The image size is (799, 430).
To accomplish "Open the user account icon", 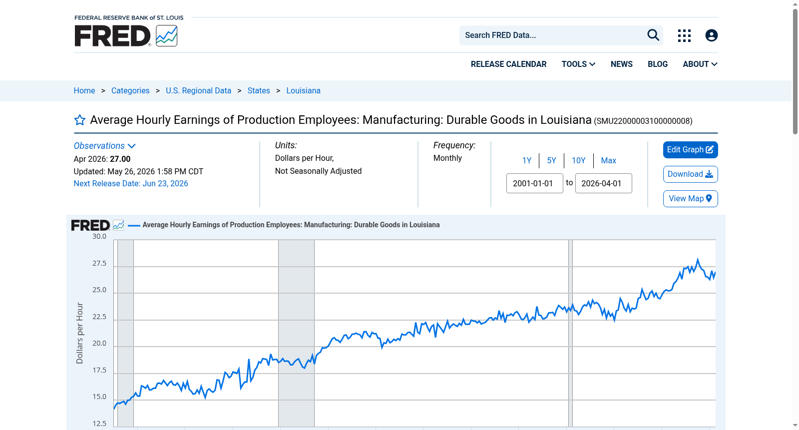I will (712, 35).
